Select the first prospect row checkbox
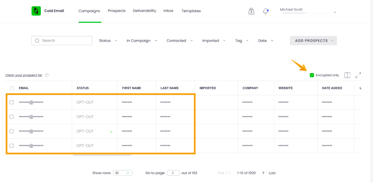373x183 pixels. point(12,102)
